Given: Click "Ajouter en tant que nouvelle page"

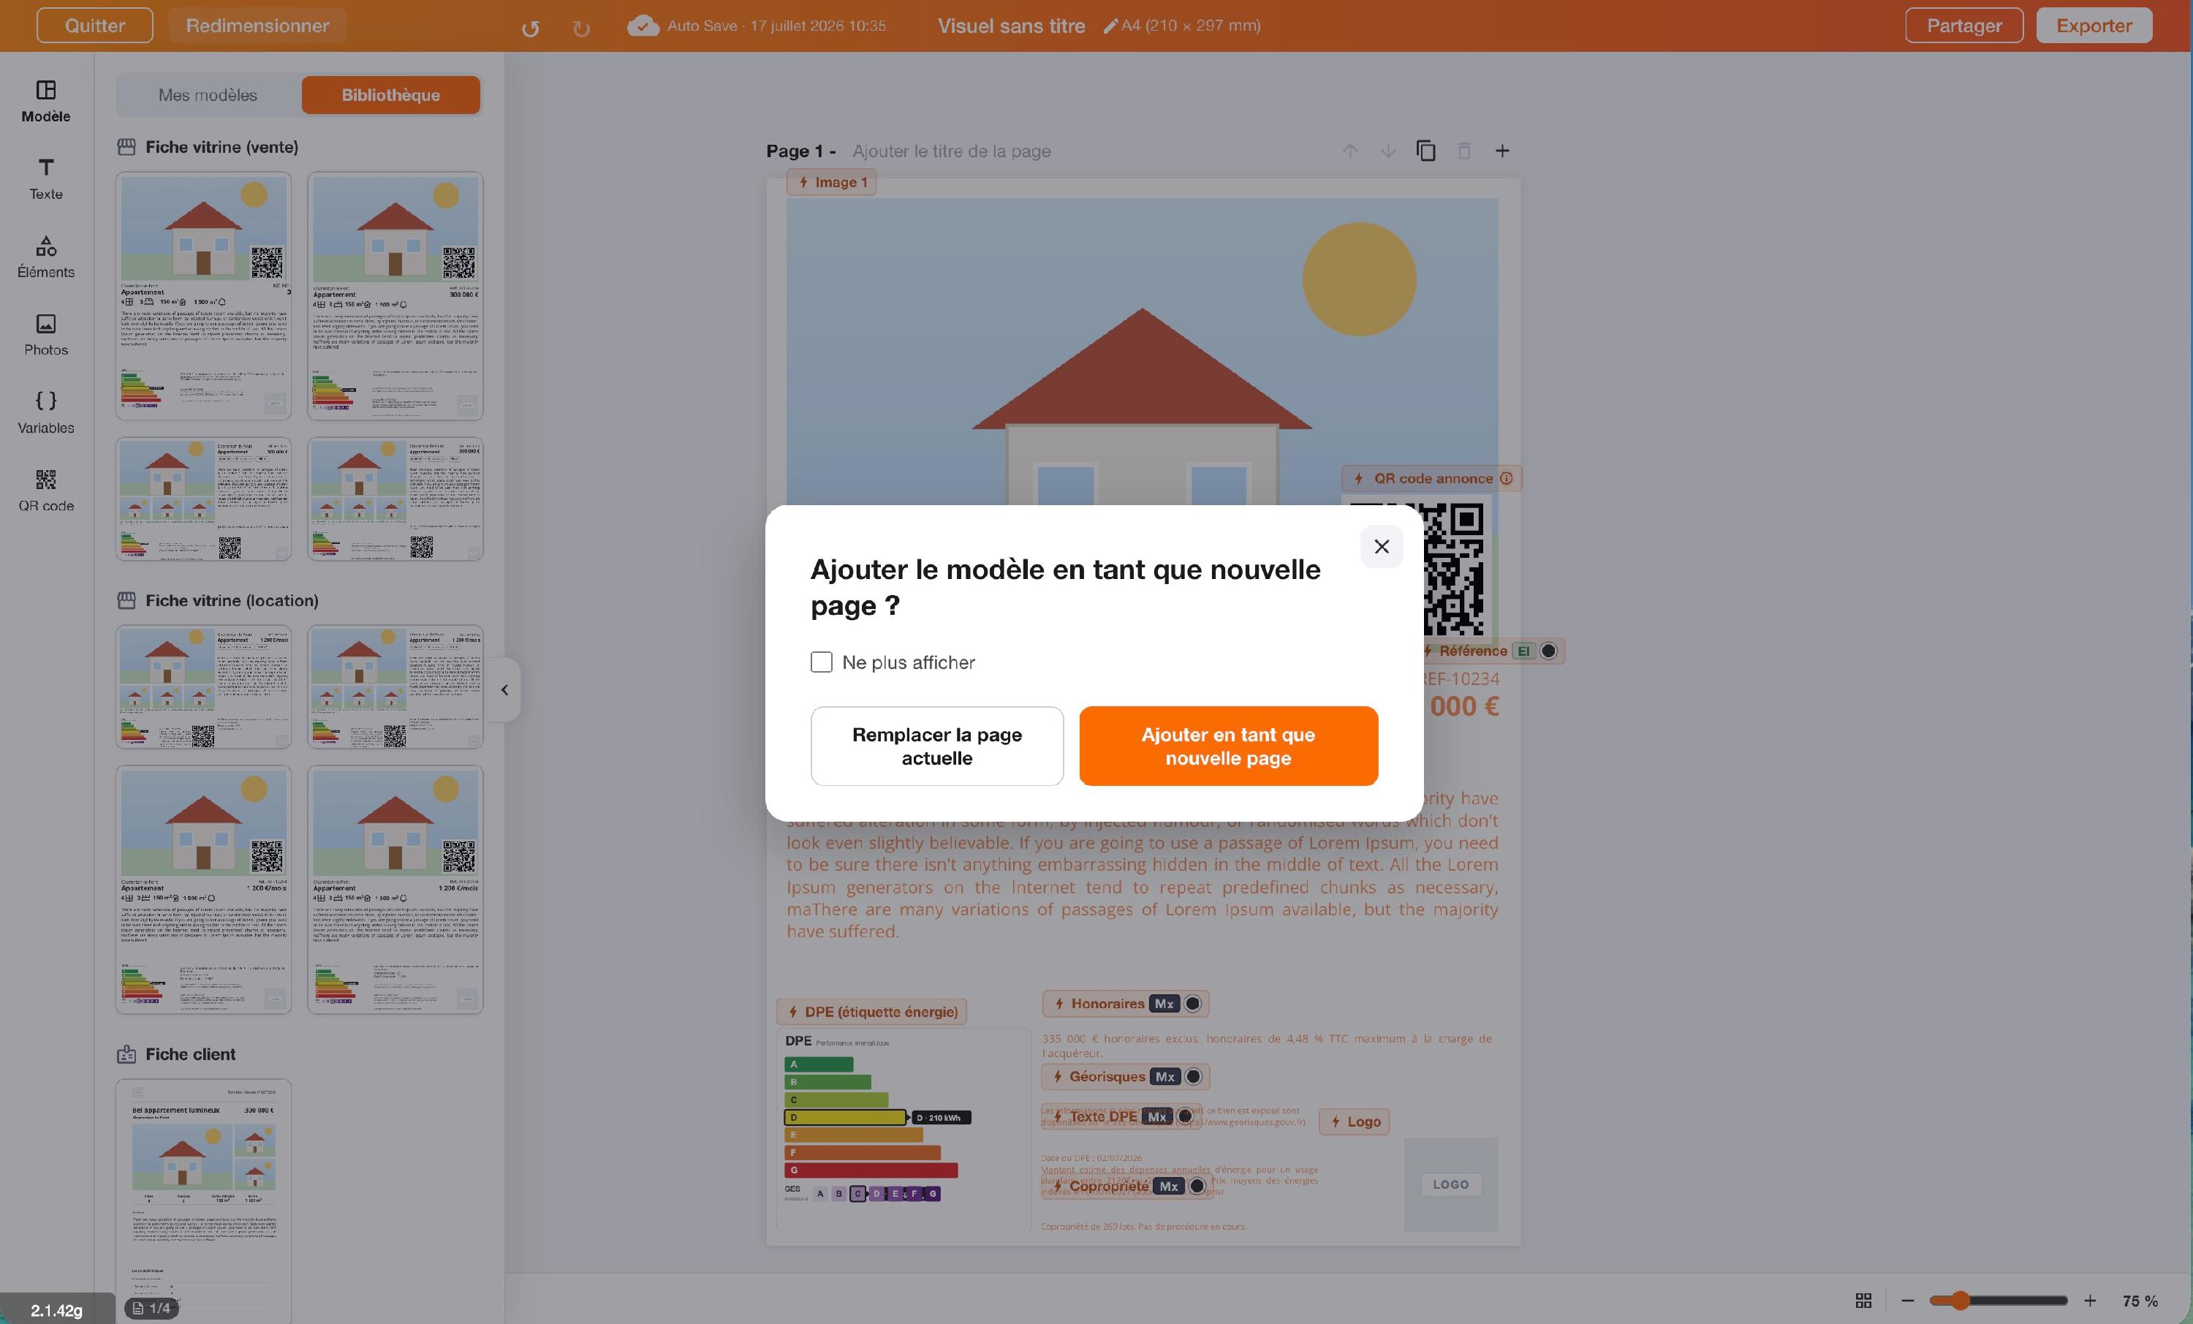Looking at the screenshot, I should (x=1228, y=746).
